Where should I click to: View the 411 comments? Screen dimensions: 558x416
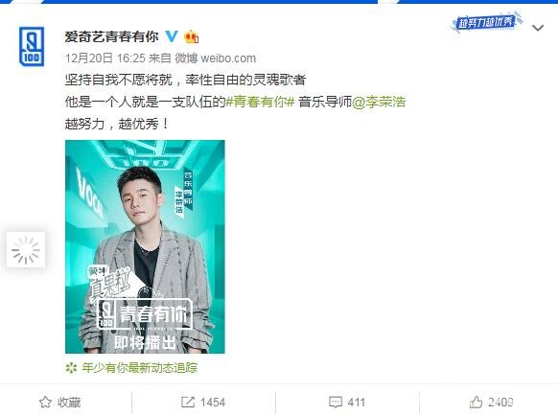click(x=347, y=403)
